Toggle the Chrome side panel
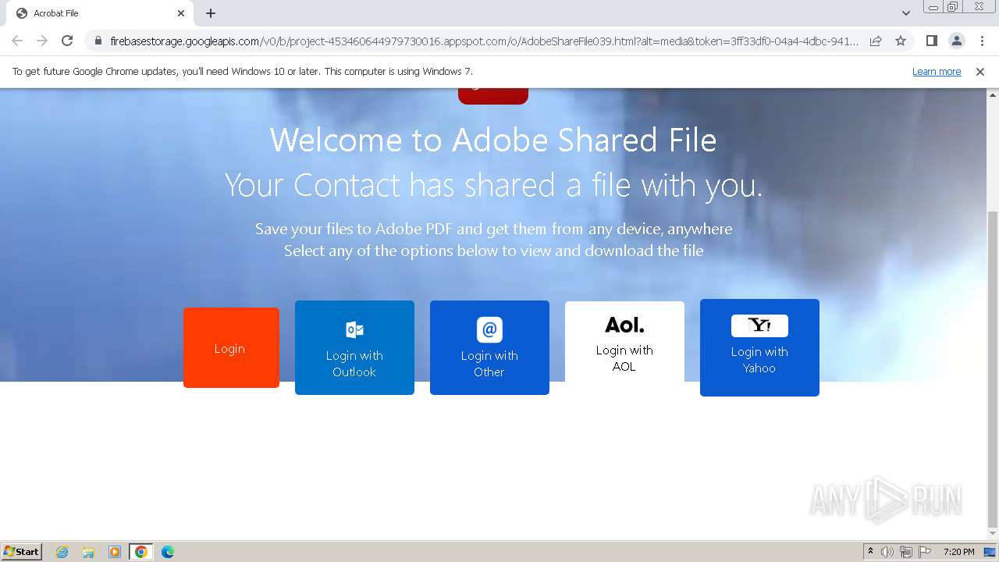Viewport: 999px width, 562px height. click(931, 41)
